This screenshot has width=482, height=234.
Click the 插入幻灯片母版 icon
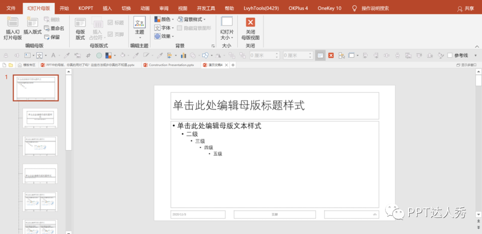pos(12,22)
